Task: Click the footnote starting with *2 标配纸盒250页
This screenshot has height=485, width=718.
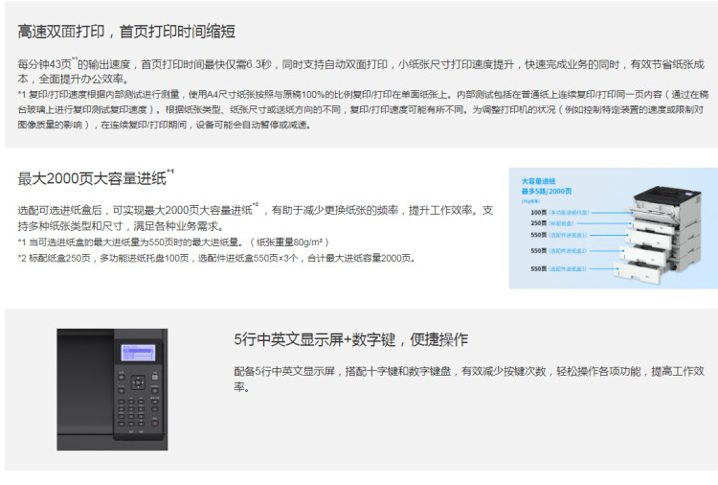Action: (216, 258)
